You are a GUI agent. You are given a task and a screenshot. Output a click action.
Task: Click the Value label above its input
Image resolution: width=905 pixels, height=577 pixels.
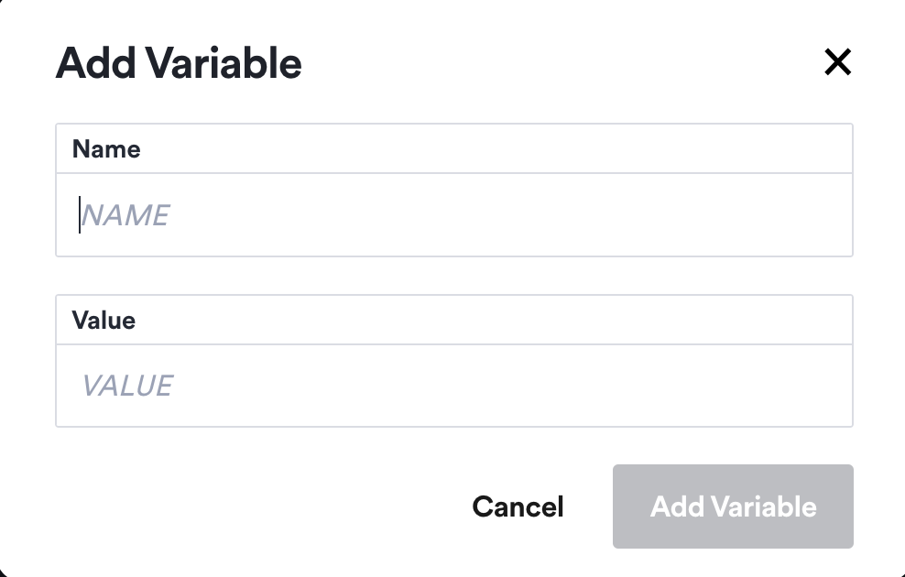pos(104,320)
